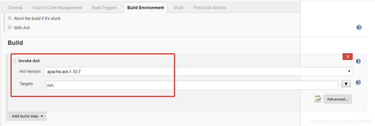This screenshot has width=375, height=126.
Task: Open the Ant Version dropdown
Action: (198, 72)
